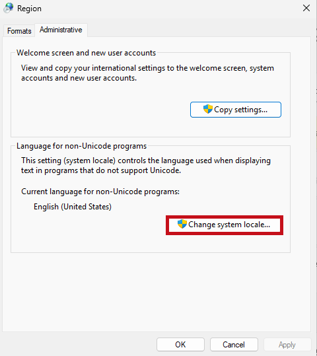Click the greyed-out Apply button
Image resolution: width=317 pixels, height=356 pixels.
click(287, 344)
